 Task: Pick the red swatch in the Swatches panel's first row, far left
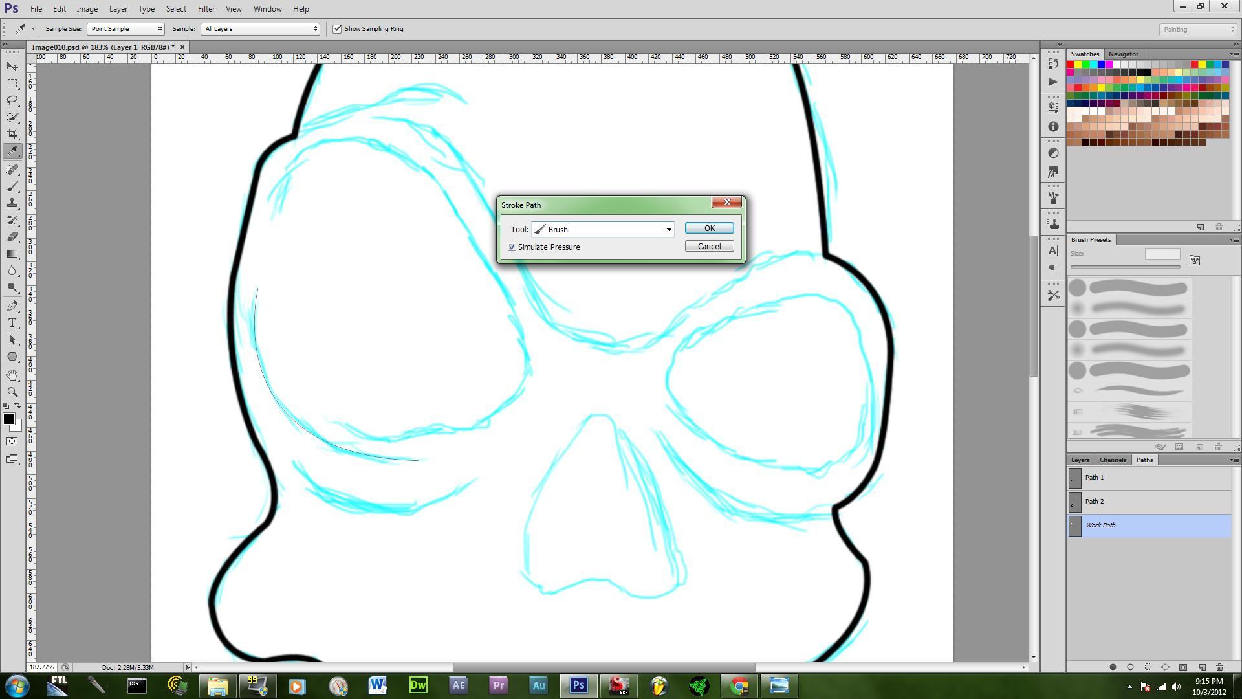[1071, 65]
